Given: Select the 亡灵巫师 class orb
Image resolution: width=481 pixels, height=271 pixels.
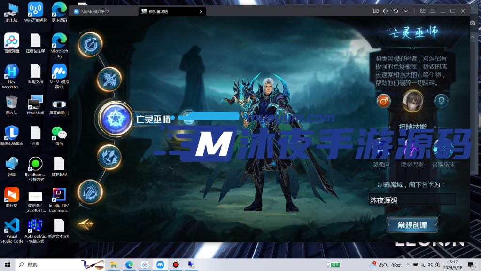Looking at the screenshot, I should 116,118.
